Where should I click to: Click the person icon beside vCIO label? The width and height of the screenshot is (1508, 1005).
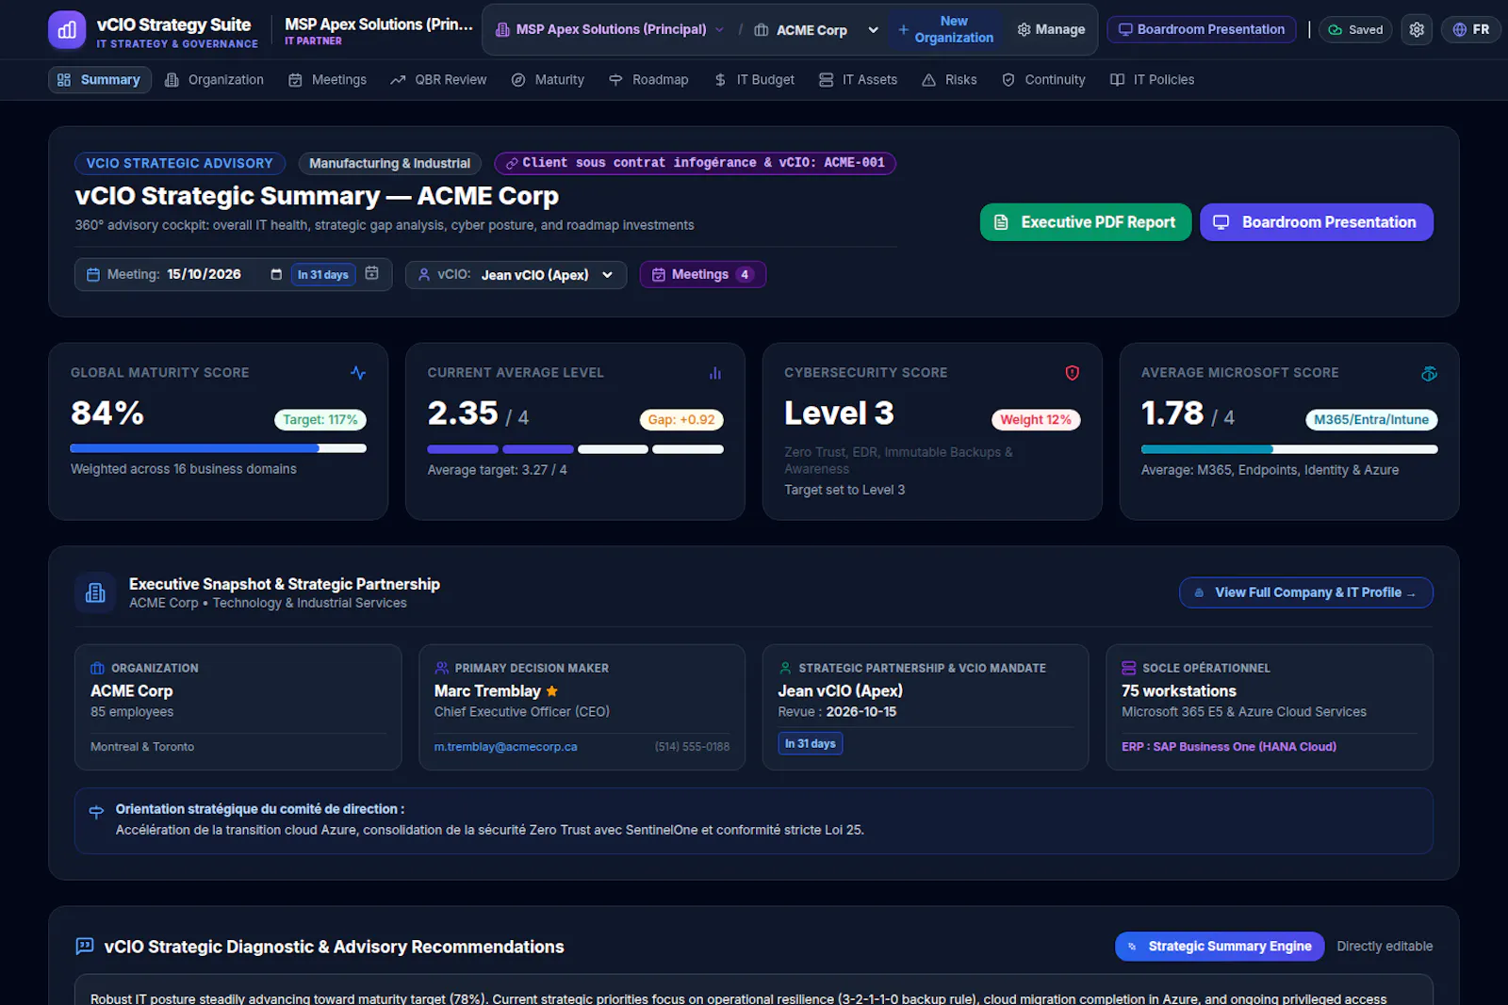(424, 274)
